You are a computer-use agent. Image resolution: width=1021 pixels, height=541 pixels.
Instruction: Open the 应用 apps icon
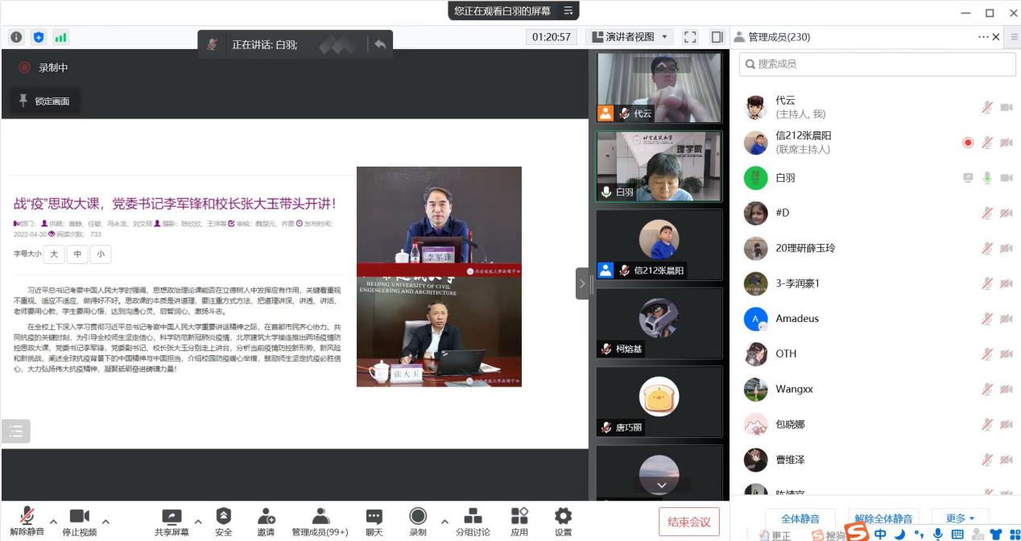click(519, 518)
